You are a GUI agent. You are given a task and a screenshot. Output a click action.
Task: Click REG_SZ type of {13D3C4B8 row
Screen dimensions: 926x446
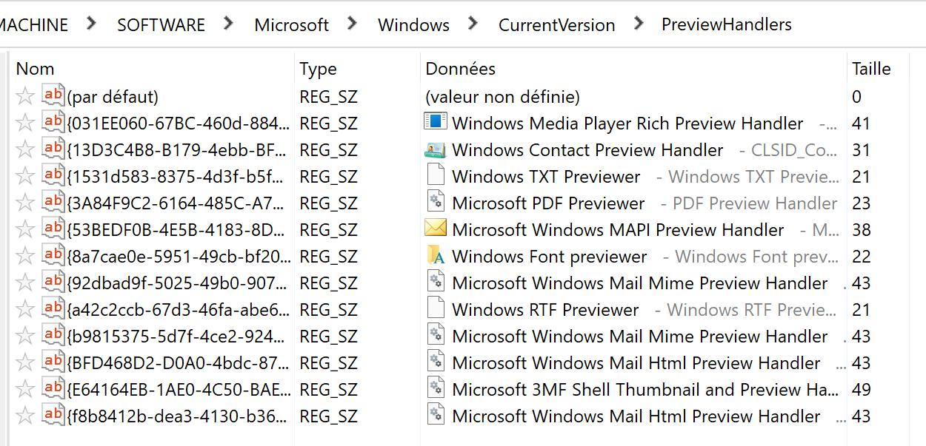[328, 150]
